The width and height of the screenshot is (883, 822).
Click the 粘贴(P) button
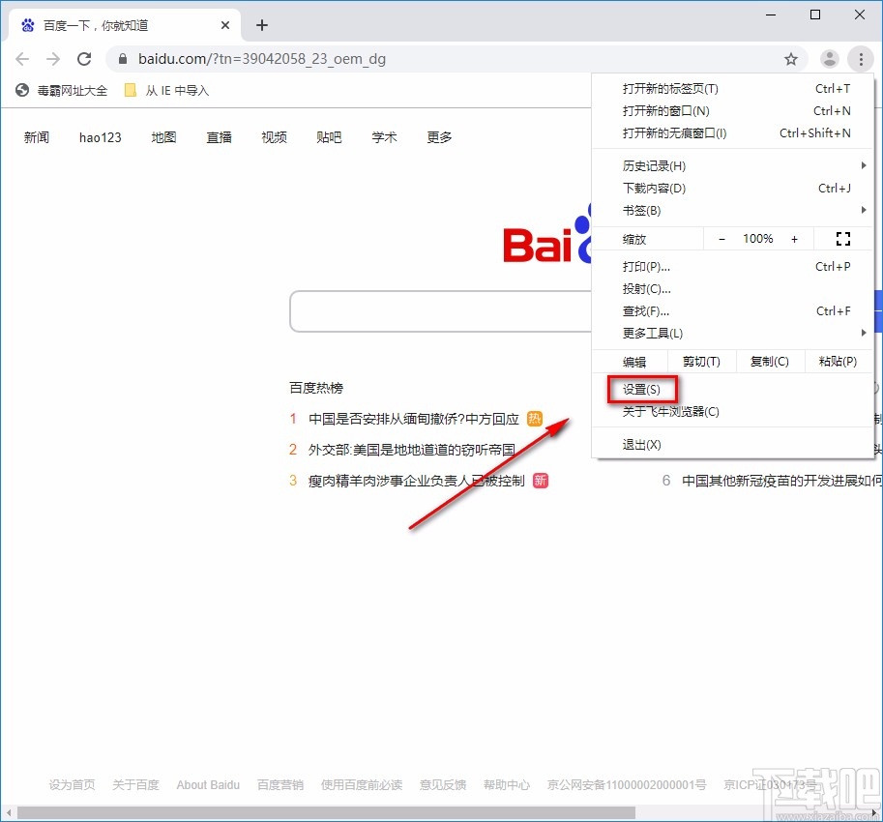tap(838, 362)
